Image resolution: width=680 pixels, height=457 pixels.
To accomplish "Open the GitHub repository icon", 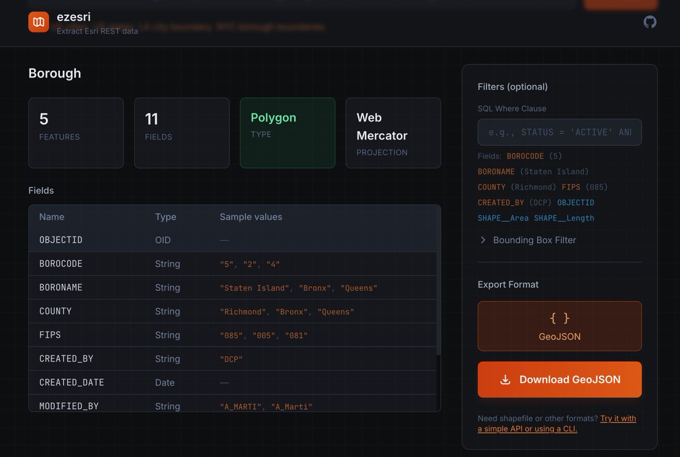I will click(x=650, y=22).
